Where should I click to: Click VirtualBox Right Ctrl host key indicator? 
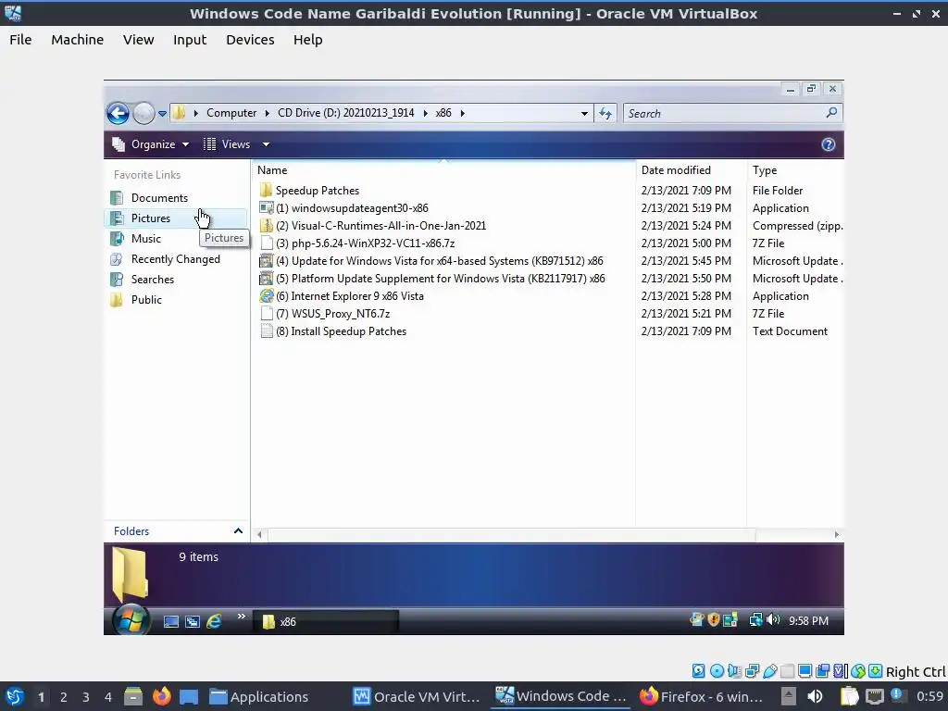click(x=916, y=672)
